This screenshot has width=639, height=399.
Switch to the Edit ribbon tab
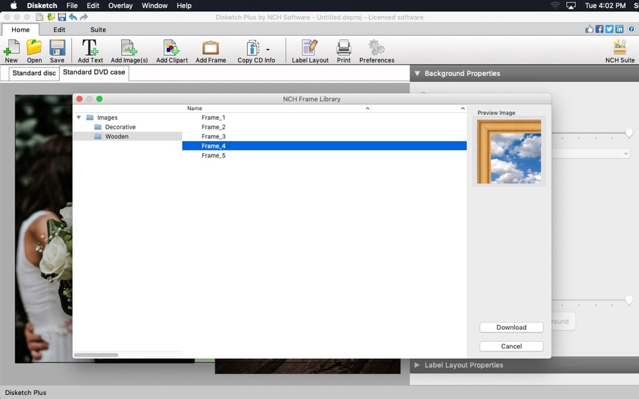[59, 30]
